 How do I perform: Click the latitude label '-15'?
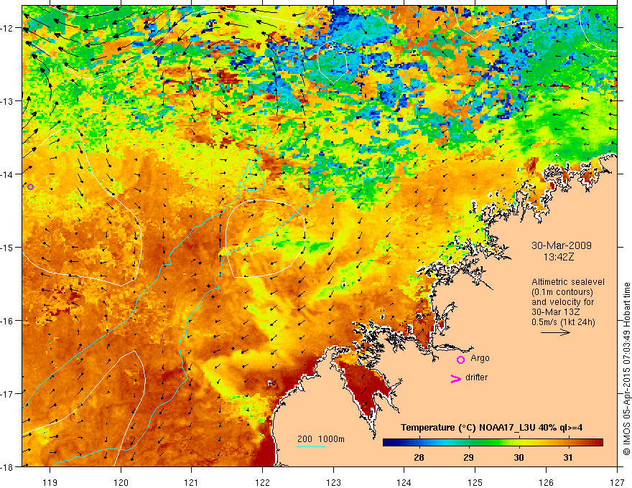[8, 248]
